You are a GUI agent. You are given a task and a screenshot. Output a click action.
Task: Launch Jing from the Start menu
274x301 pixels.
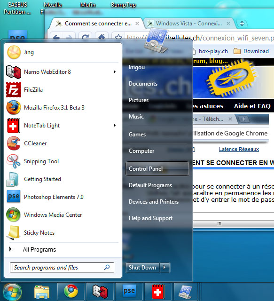pyautogui.click(x=63, y=52)
